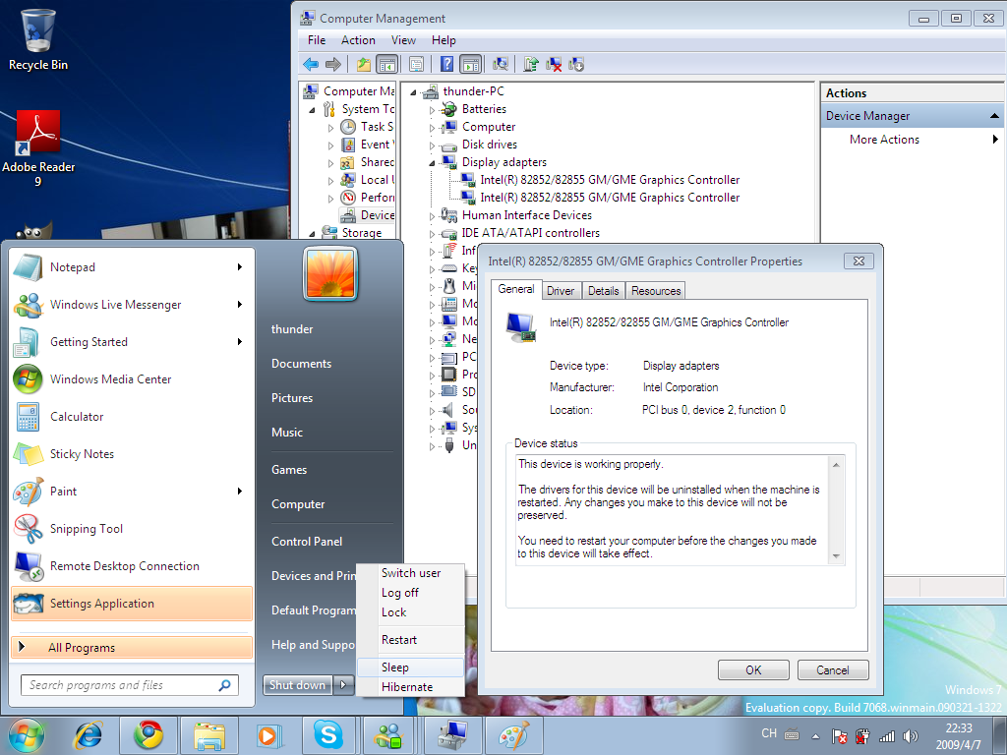Open the Properties toolbar icon
This screenshot has height=755, width=1007.
point(416,64)
